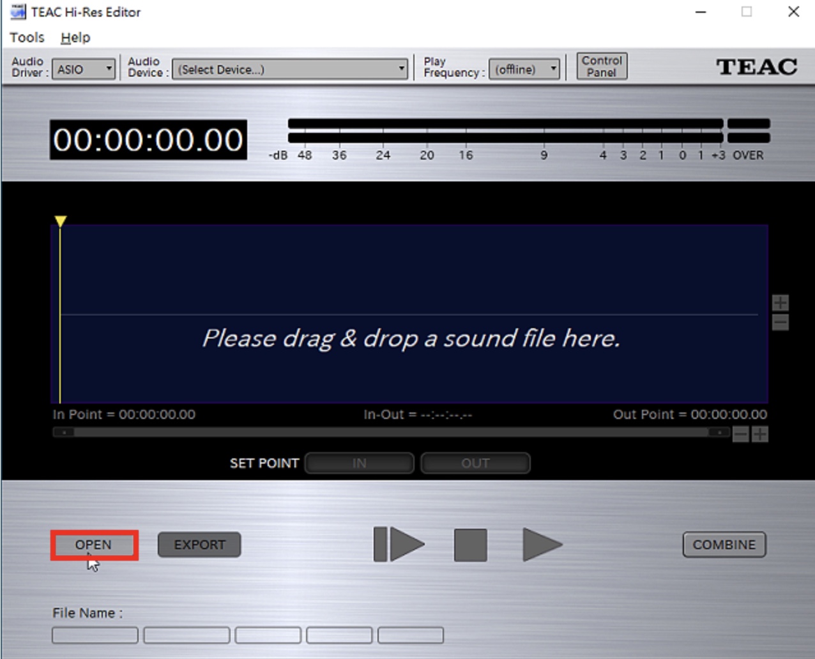Viewport: 815px width, 659px height.
Task: Click the COMBINE button
Action: pos(724,545)
